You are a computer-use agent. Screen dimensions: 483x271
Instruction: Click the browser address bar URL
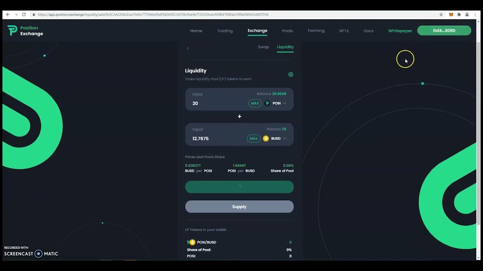pyautogui.click(x=153, y=15)
